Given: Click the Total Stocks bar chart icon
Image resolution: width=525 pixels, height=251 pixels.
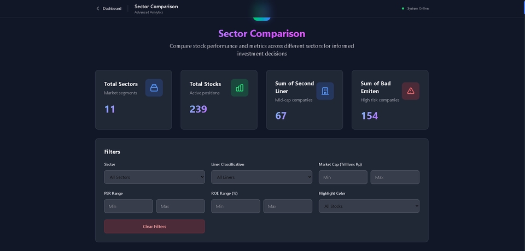Looking at the screenshot, I should [240, 88].
